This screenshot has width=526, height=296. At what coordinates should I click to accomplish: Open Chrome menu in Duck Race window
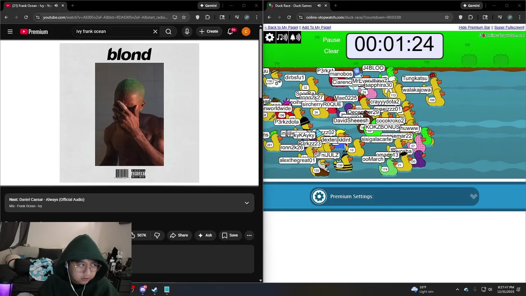coord(519,17)
